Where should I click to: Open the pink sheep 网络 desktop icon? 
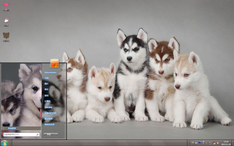6,22
